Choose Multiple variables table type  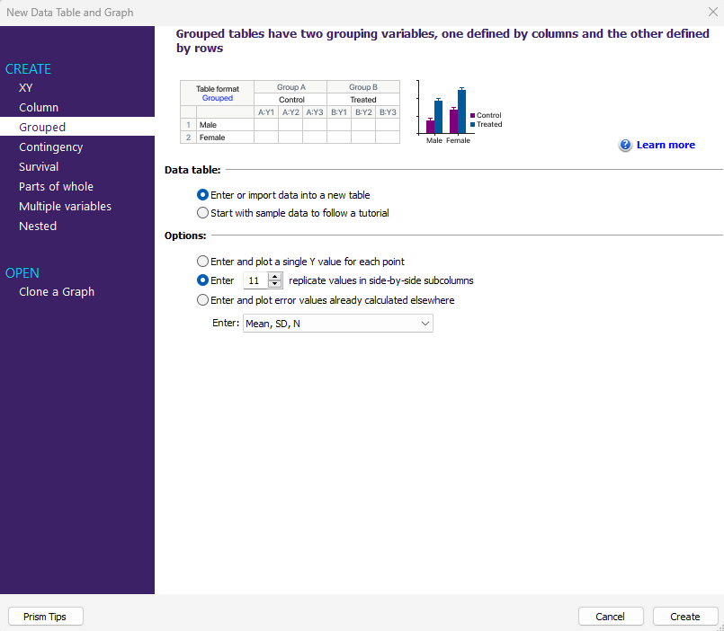(x=65, y=207)
